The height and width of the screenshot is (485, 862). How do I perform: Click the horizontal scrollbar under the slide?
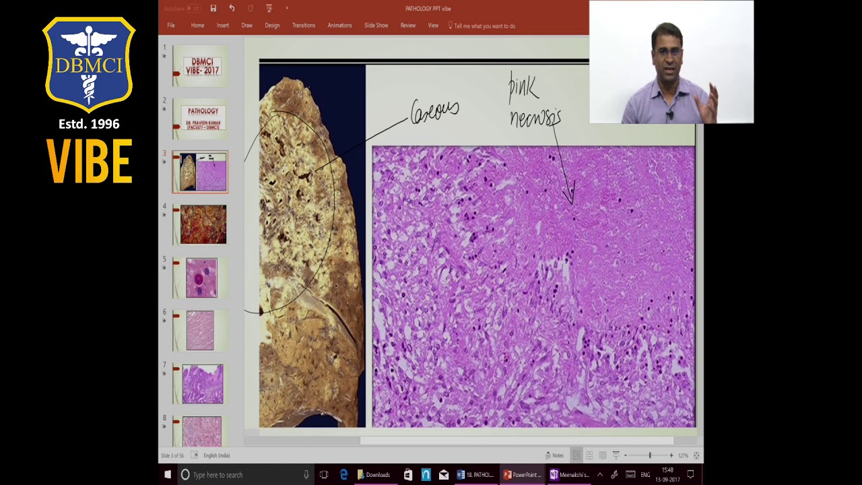tap(517, 441)
